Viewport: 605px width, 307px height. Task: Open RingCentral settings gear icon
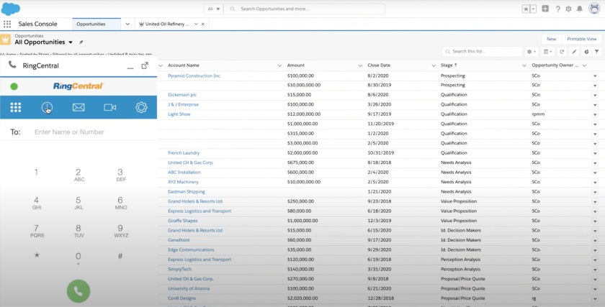[141, 107]
